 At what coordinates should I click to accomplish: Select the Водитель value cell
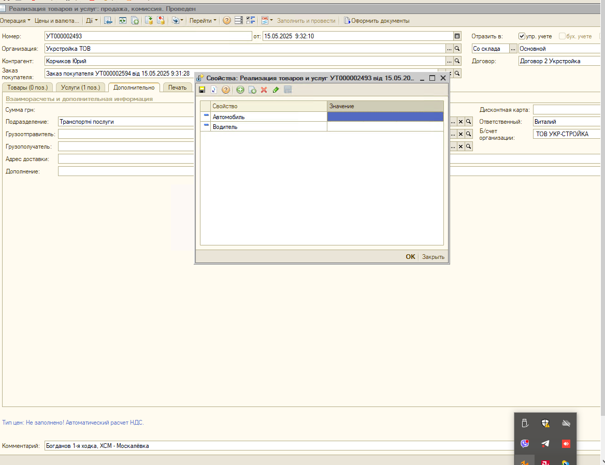tap(385, 127)
